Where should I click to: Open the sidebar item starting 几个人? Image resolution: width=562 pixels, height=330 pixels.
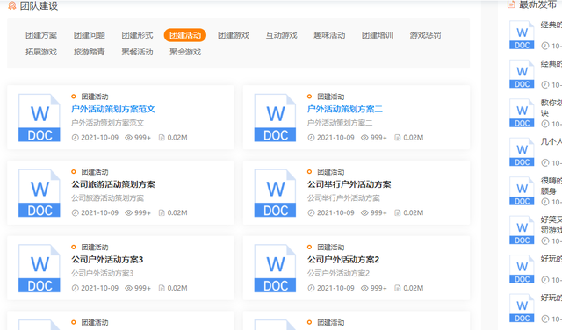click(551, 141)
